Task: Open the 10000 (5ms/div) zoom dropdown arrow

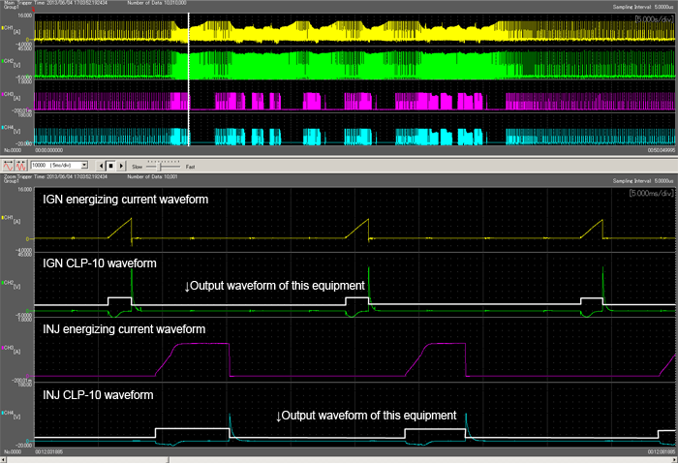Action: click(85, 166)
